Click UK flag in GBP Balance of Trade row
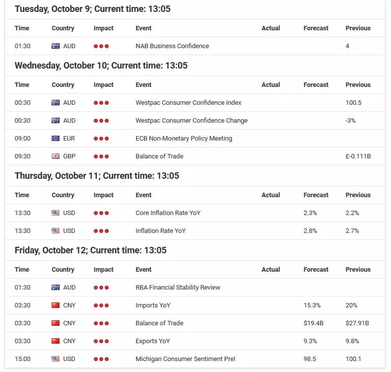 [56, 156]
